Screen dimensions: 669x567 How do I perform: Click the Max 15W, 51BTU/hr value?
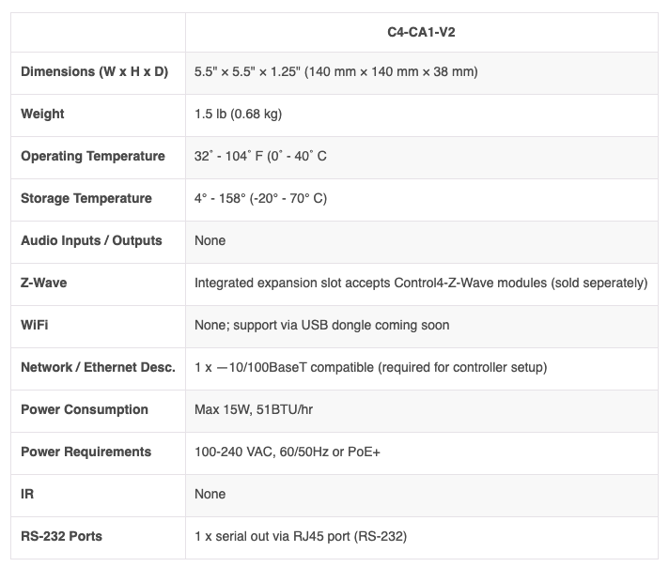coord(257,410)
